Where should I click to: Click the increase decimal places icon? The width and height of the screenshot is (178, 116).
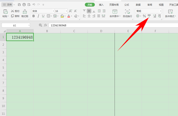pyautogui.click(x=155, y=16)
